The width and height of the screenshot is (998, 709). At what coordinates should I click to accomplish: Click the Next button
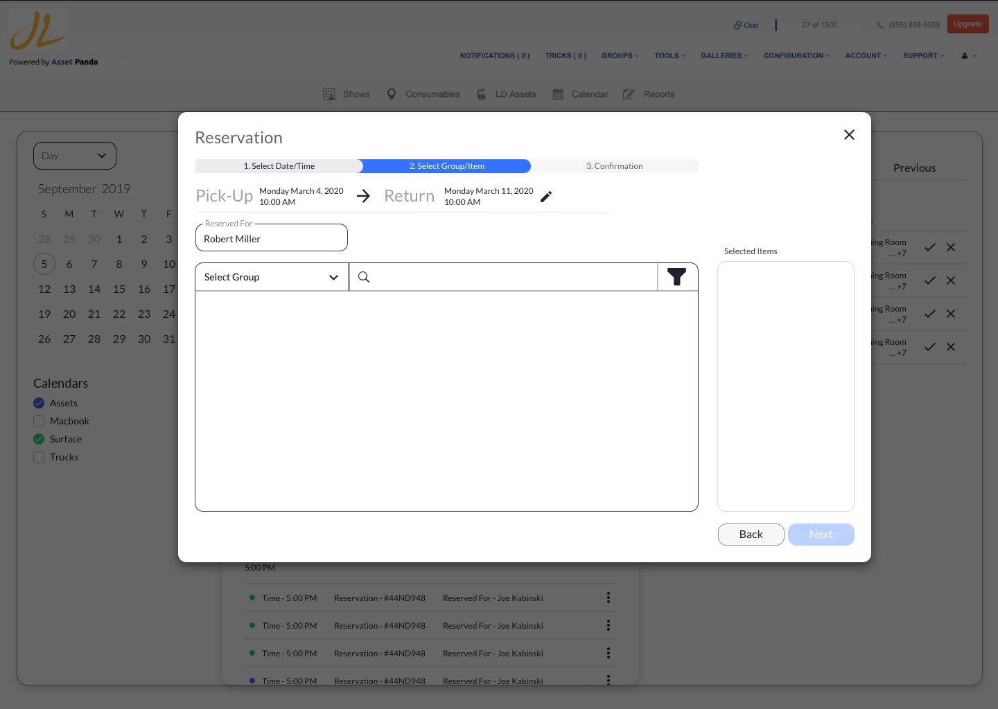point(821,535)
